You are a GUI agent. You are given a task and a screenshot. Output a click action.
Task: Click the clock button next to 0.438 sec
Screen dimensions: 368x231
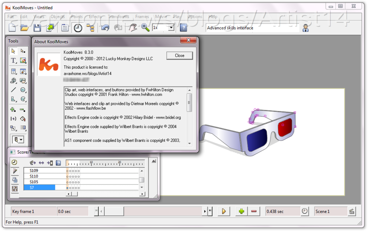(305, 211)
